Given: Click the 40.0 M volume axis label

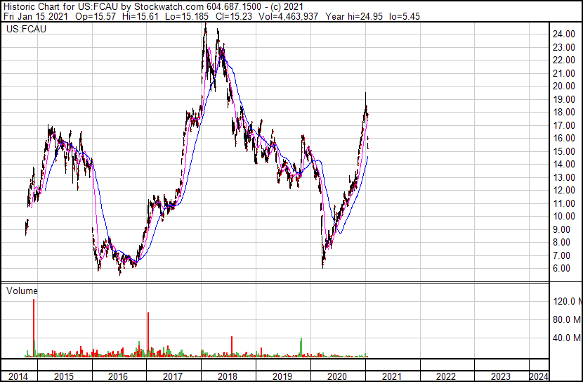Looking at the screenshot, I should 567,338.
